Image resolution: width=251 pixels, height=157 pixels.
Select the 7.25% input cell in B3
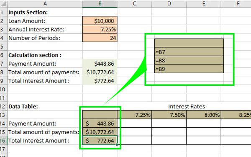100,29
